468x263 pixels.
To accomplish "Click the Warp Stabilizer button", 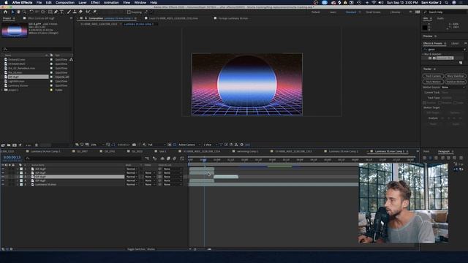I will coord(455,76).
